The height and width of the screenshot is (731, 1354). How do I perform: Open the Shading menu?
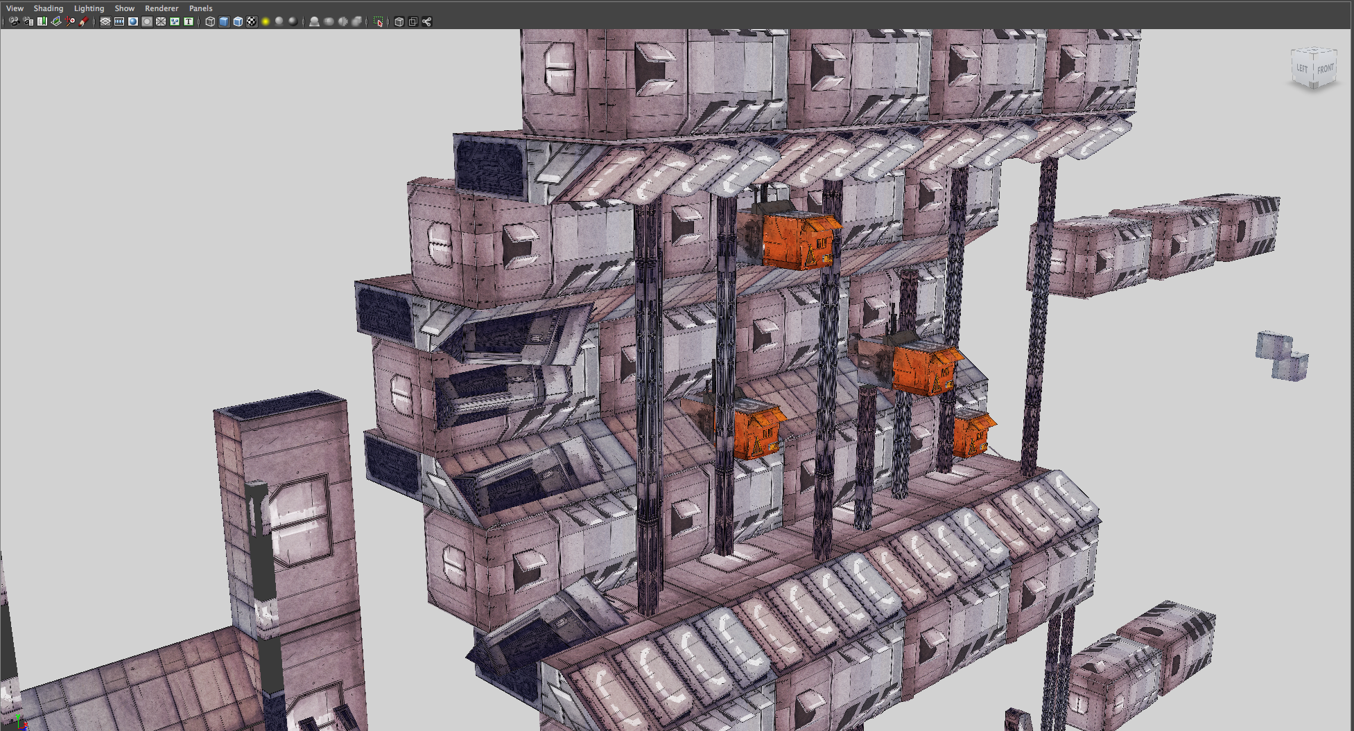click(49, 8)
